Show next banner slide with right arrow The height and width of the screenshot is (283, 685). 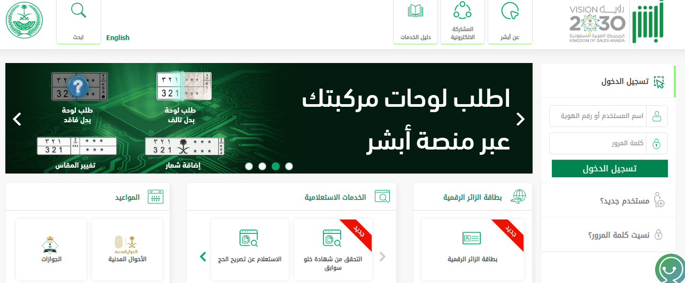(520, 119)
